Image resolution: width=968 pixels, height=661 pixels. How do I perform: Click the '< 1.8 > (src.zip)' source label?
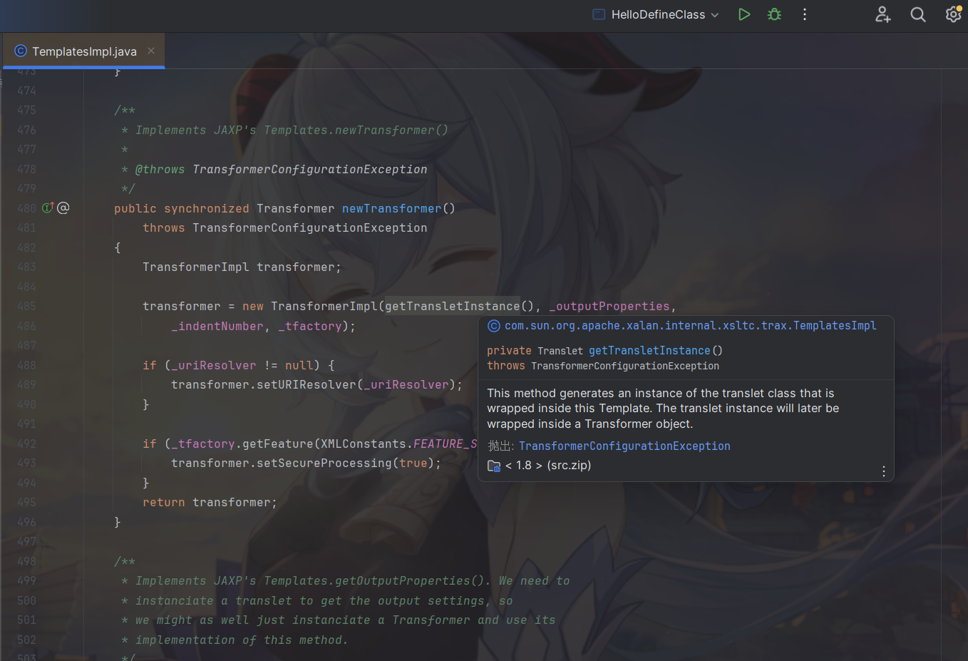click(x=548, y=466)
